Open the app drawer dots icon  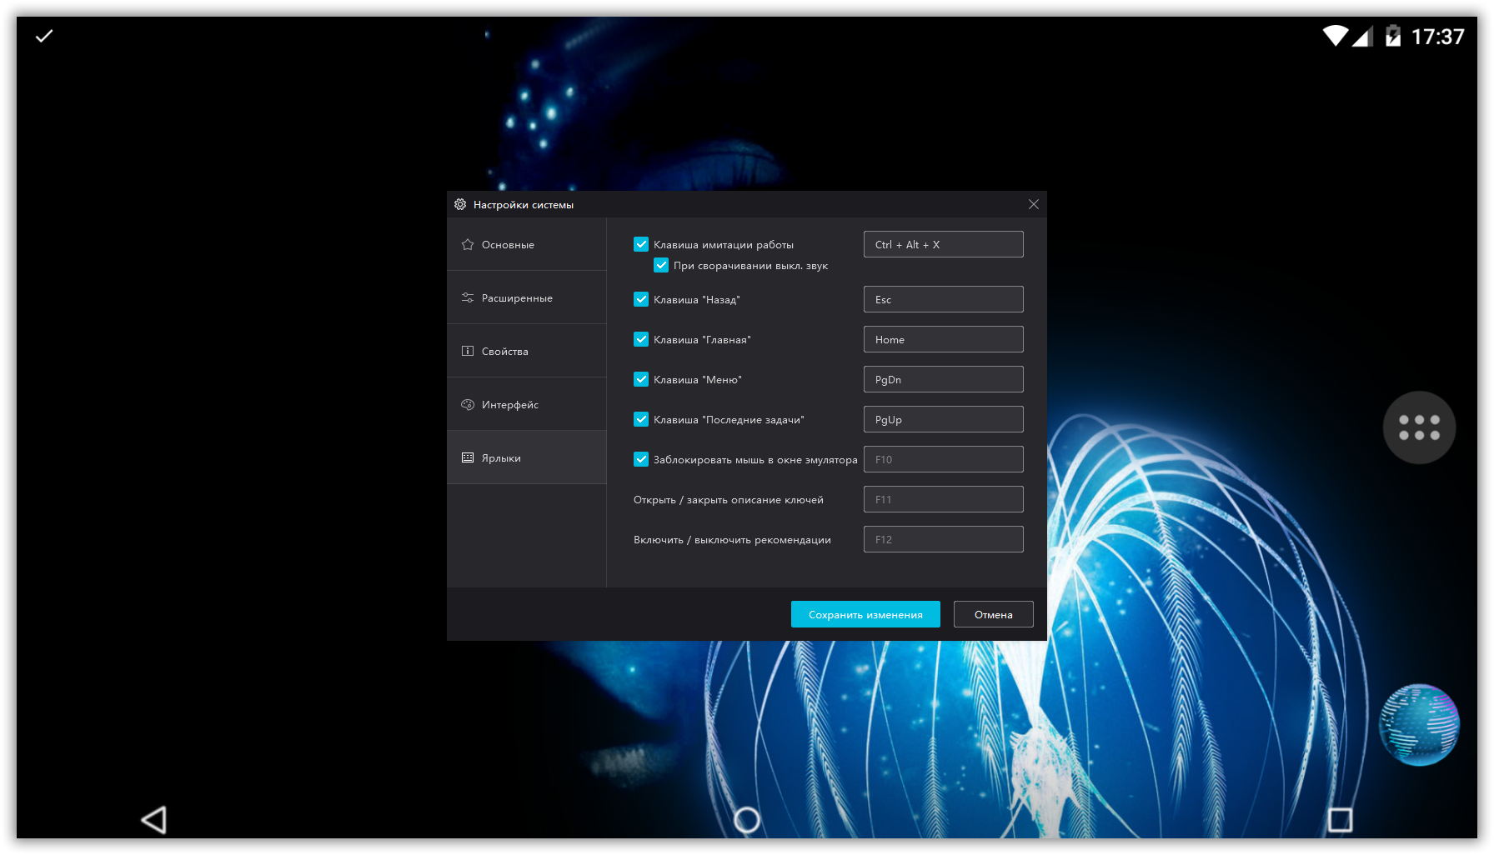click(x=1419, y=427)
